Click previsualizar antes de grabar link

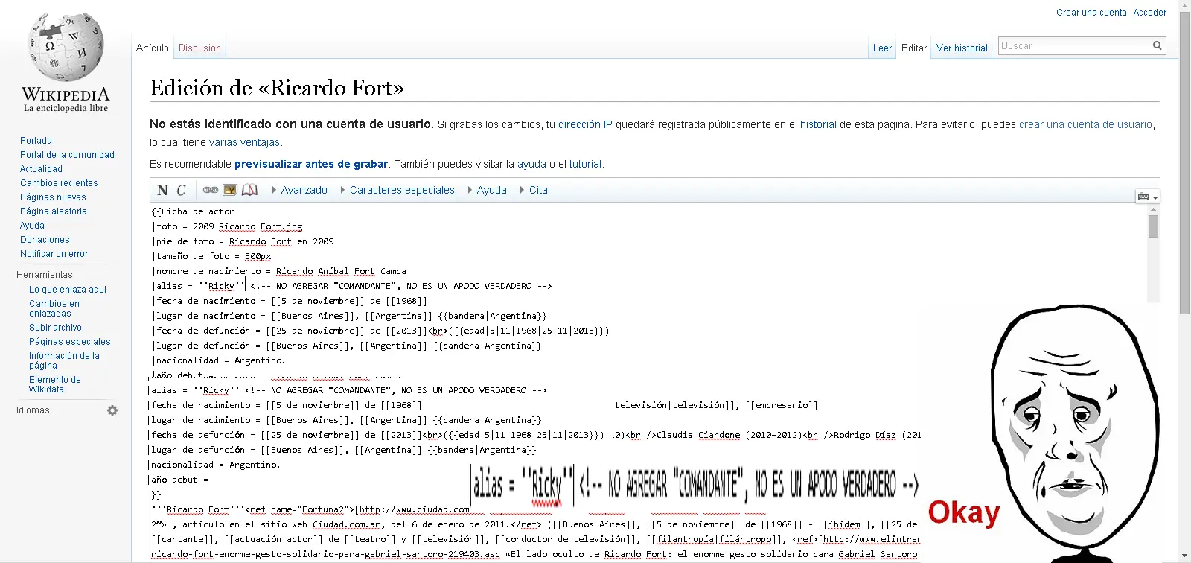point(311,164)
